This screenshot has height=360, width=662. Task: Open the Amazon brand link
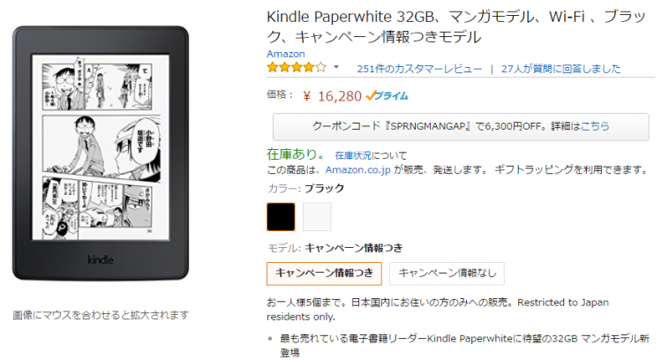point(286,54)
